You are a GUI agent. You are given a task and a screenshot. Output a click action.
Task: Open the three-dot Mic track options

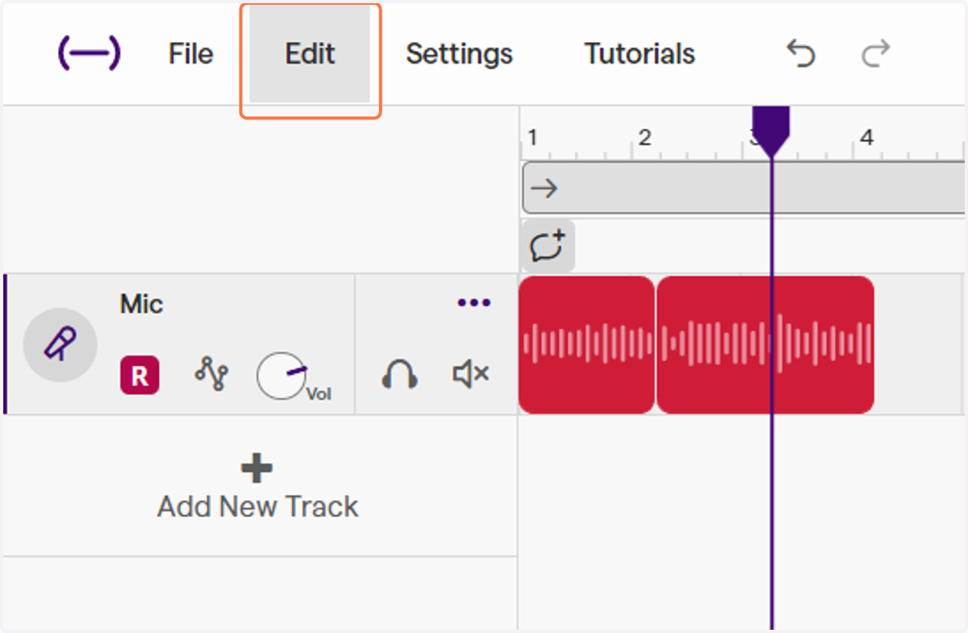pos(474,302)
